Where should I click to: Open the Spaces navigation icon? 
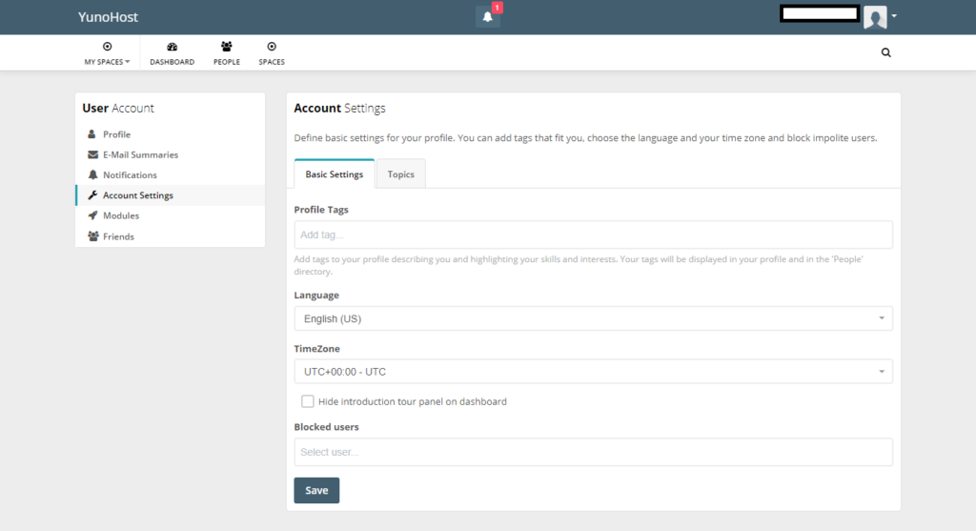[272, 47]
